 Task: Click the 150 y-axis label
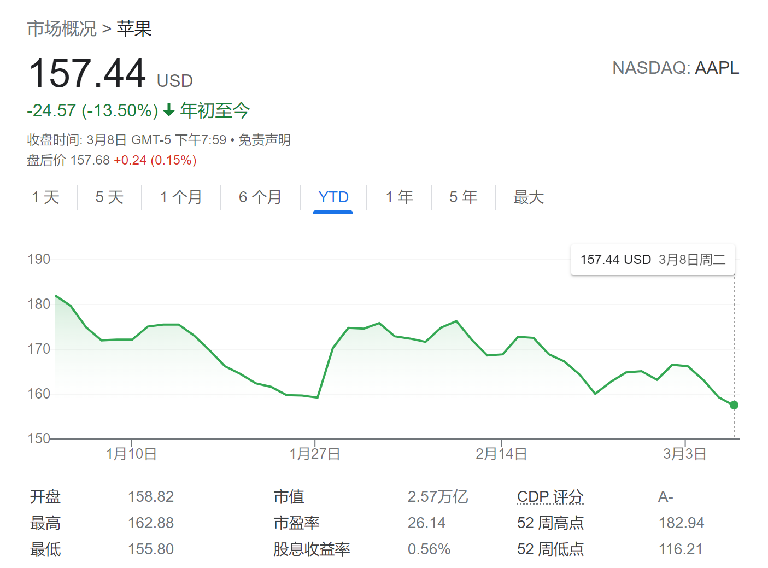[x=39, y=438]
